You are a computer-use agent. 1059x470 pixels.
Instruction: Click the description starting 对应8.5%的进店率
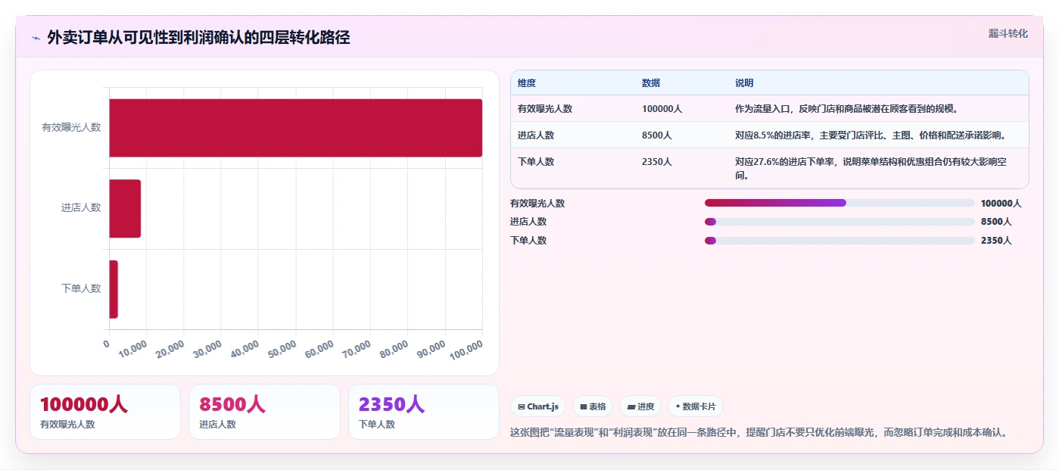pyautogui.click(x=871, y=135)
